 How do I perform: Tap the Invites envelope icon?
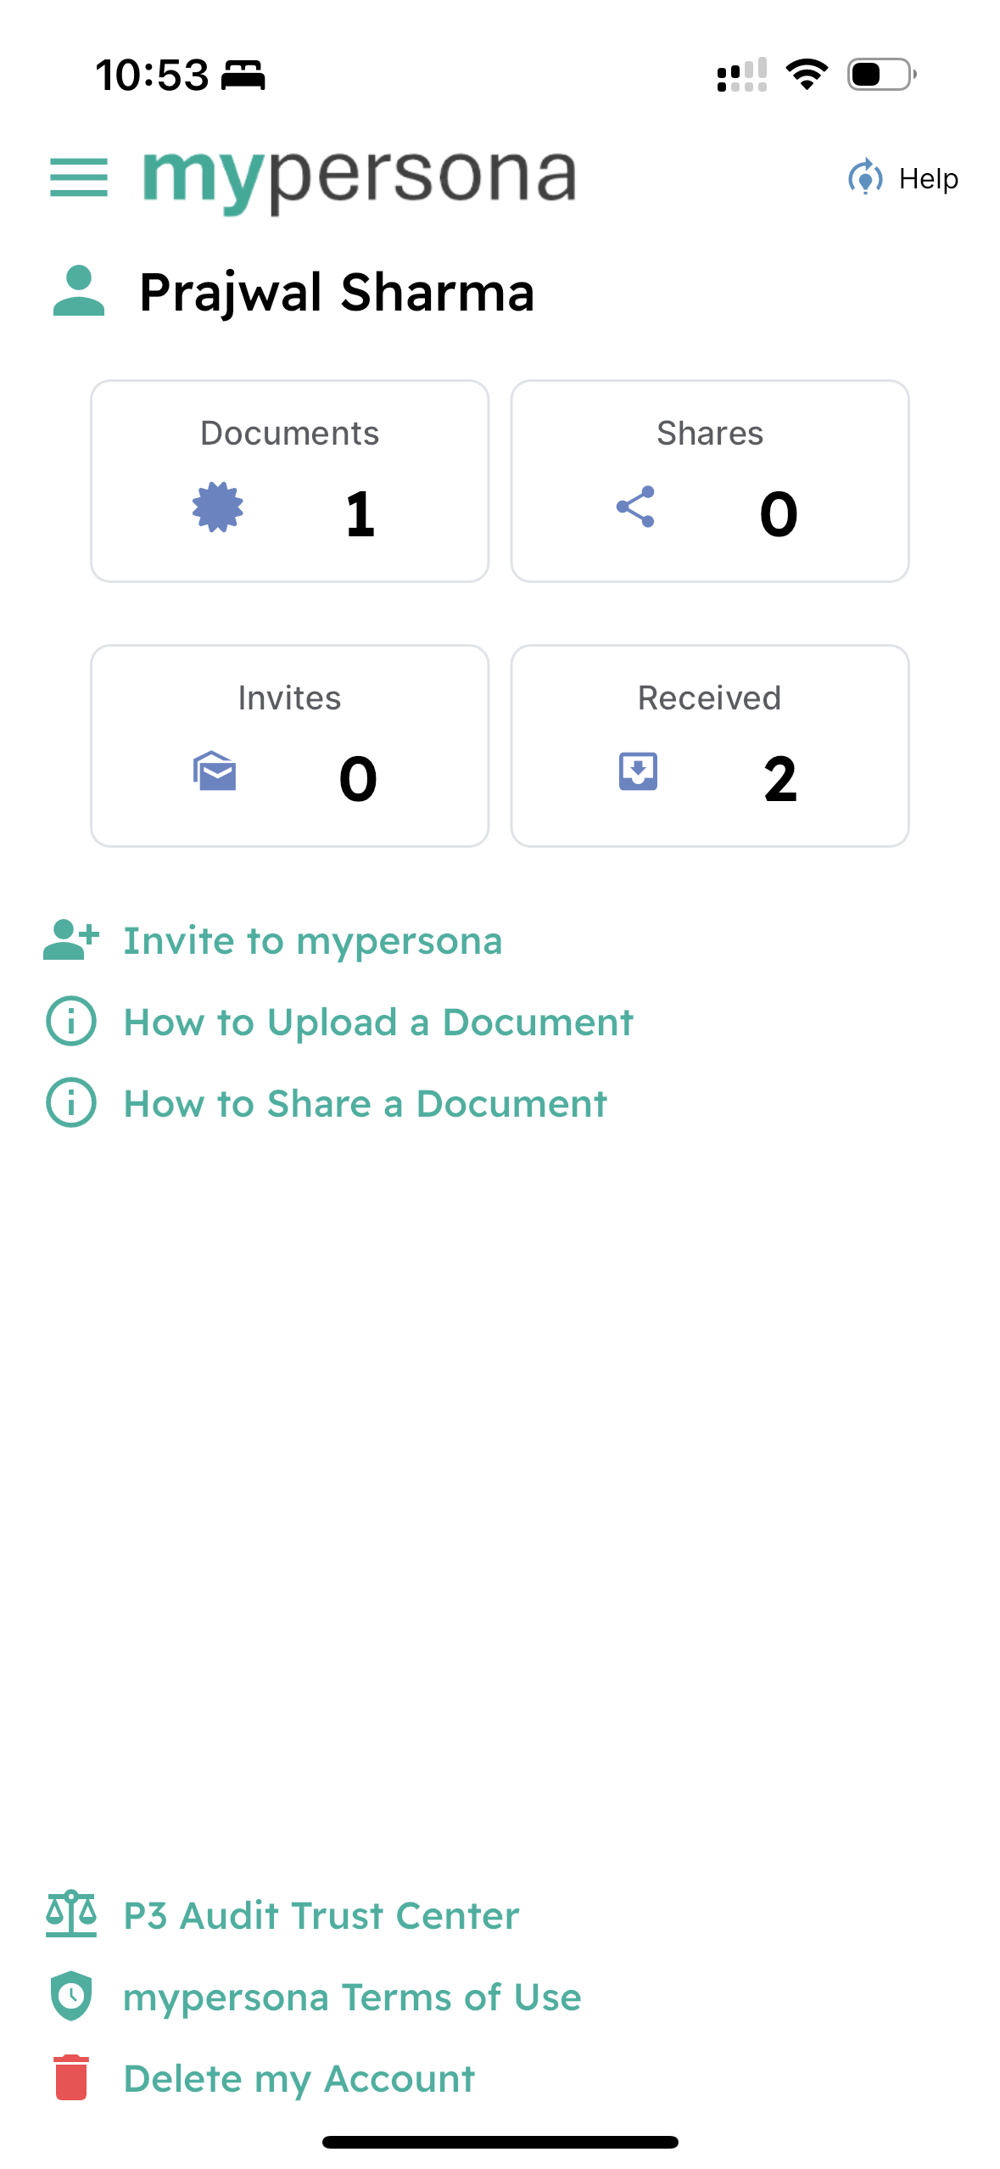[x=215, y=771]
